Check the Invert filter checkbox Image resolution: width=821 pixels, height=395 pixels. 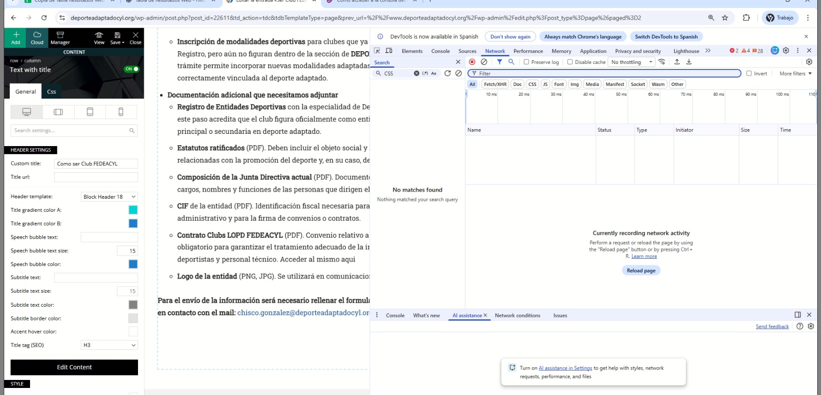pos(749,73)
